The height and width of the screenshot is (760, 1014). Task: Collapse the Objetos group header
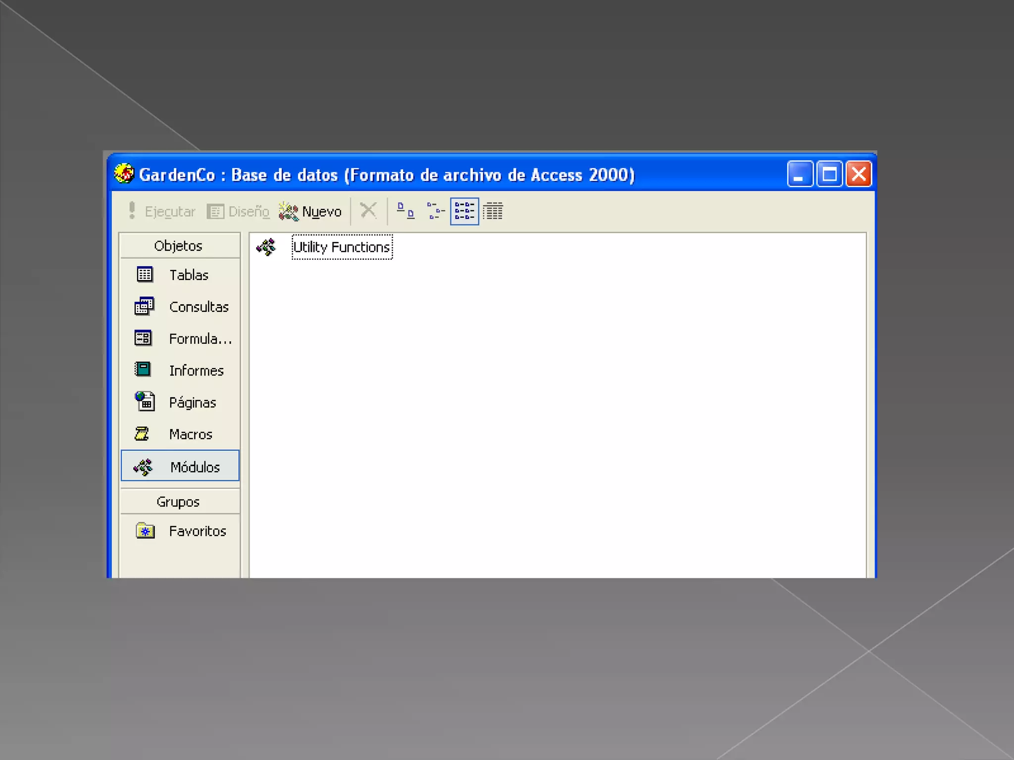179,246
